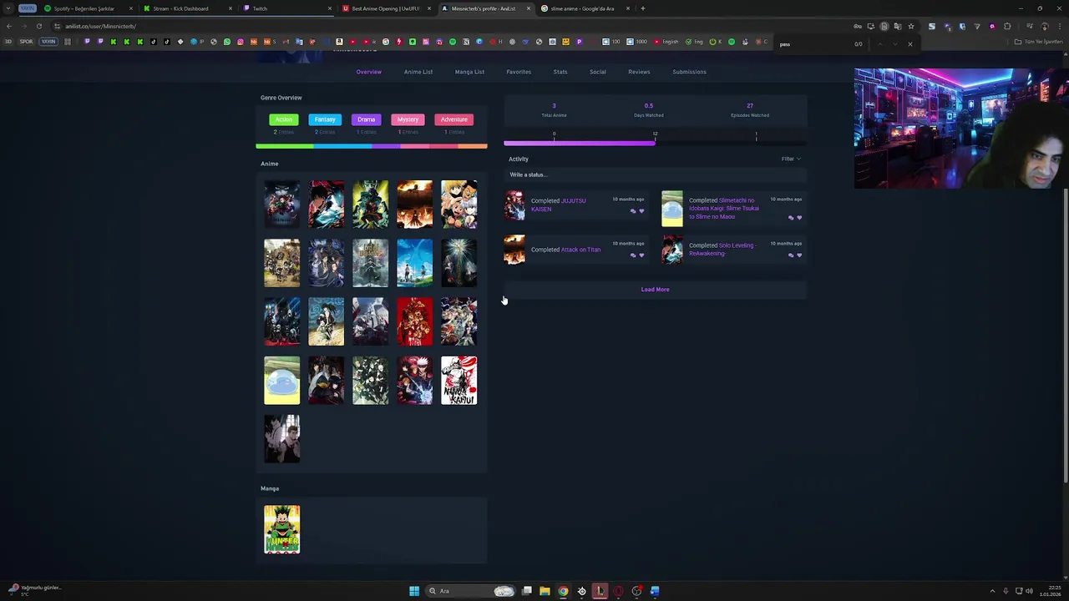Select the Action genre tag

point(284,119)
